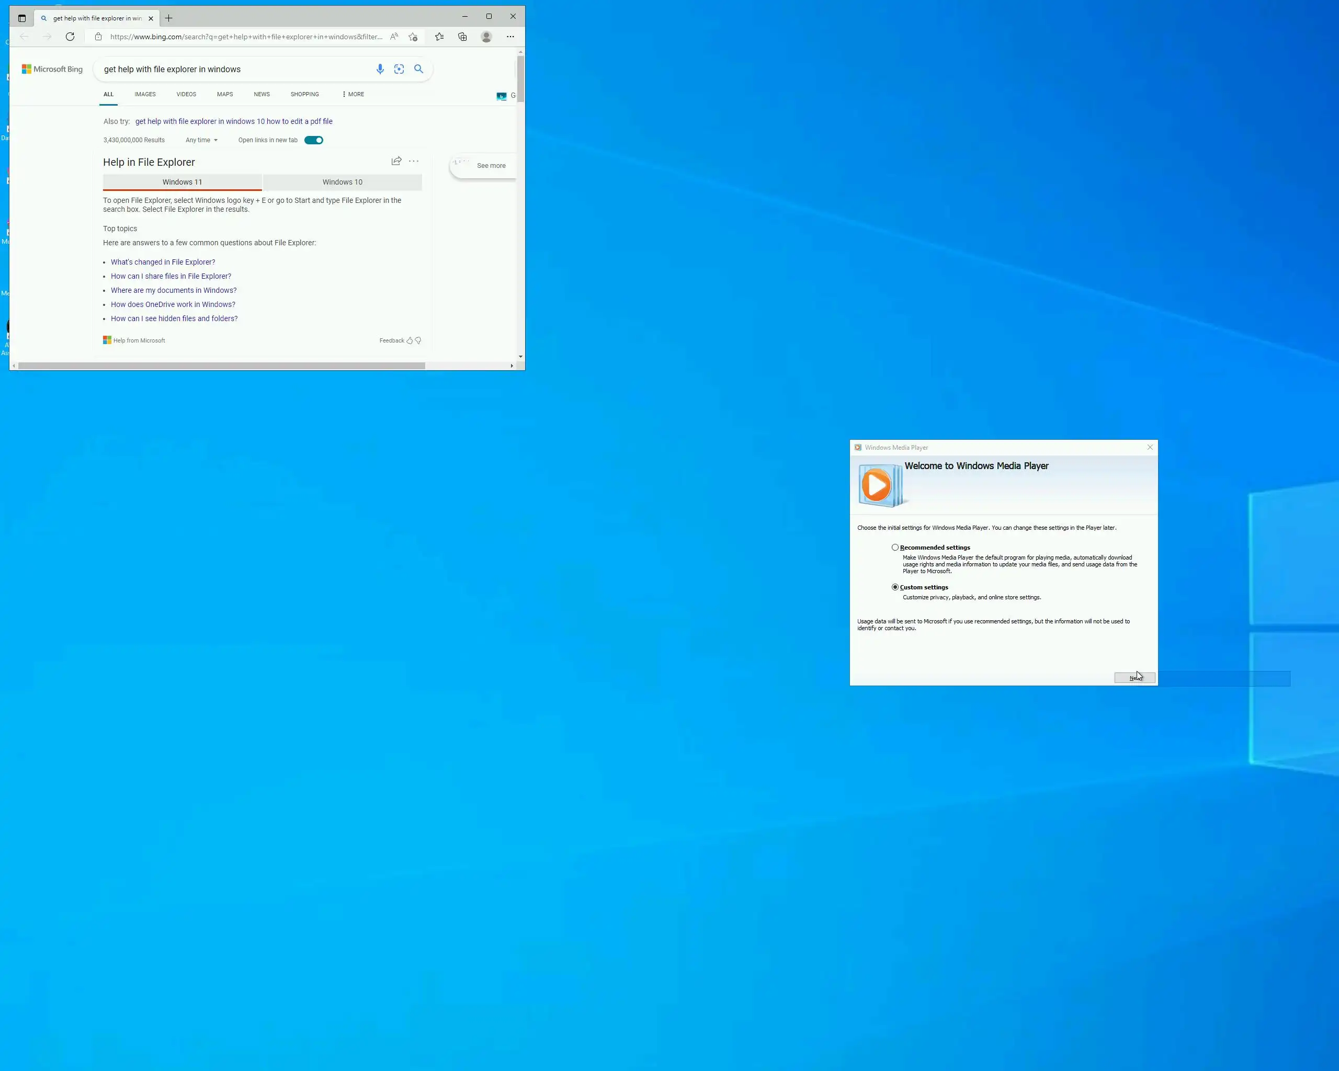Viewport: 1339px width, 1071px height.
Task: Toggle Open links in new tab switch
Action: click(314, 140)
